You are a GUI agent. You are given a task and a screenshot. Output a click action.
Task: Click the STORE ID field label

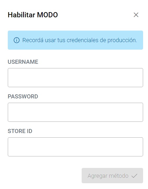click(20, 131)
